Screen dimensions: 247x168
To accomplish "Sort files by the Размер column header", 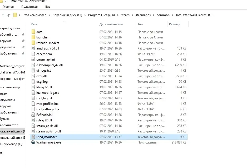I will tap(174, 24).
